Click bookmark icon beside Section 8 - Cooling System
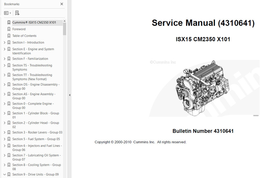This screenshot has width=263, height=178. (x=9, y=165)
